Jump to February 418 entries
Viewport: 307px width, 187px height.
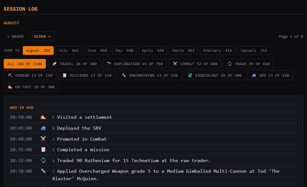(x=217, y=50)
